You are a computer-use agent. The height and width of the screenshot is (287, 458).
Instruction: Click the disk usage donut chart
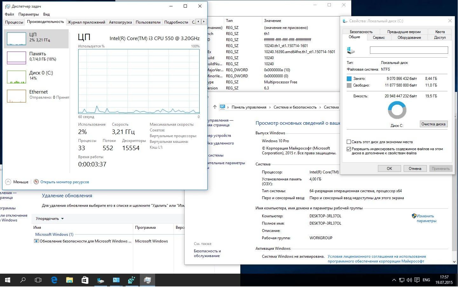pos(397,110)
